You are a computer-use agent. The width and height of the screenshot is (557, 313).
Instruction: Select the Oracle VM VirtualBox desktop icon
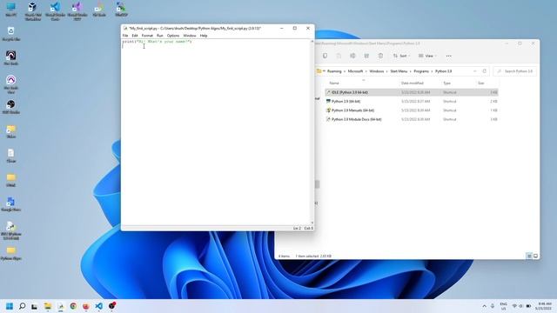pos(33,11)
